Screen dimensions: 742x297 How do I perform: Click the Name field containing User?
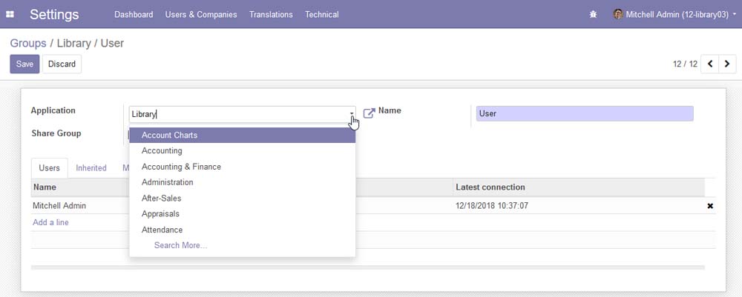click(x=584, y=113)
